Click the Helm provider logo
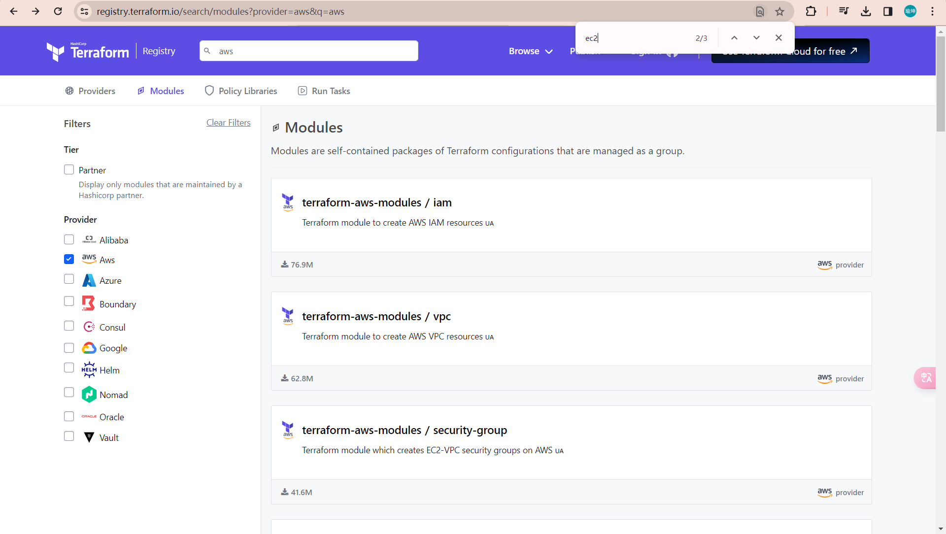Image resolution: width=946 pixels, height=534 pixels. (x=89, y=369)
